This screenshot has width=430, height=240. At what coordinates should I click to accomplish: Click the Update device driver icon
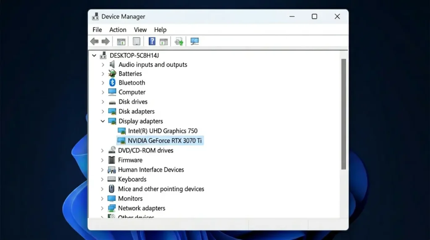[179, 42]
